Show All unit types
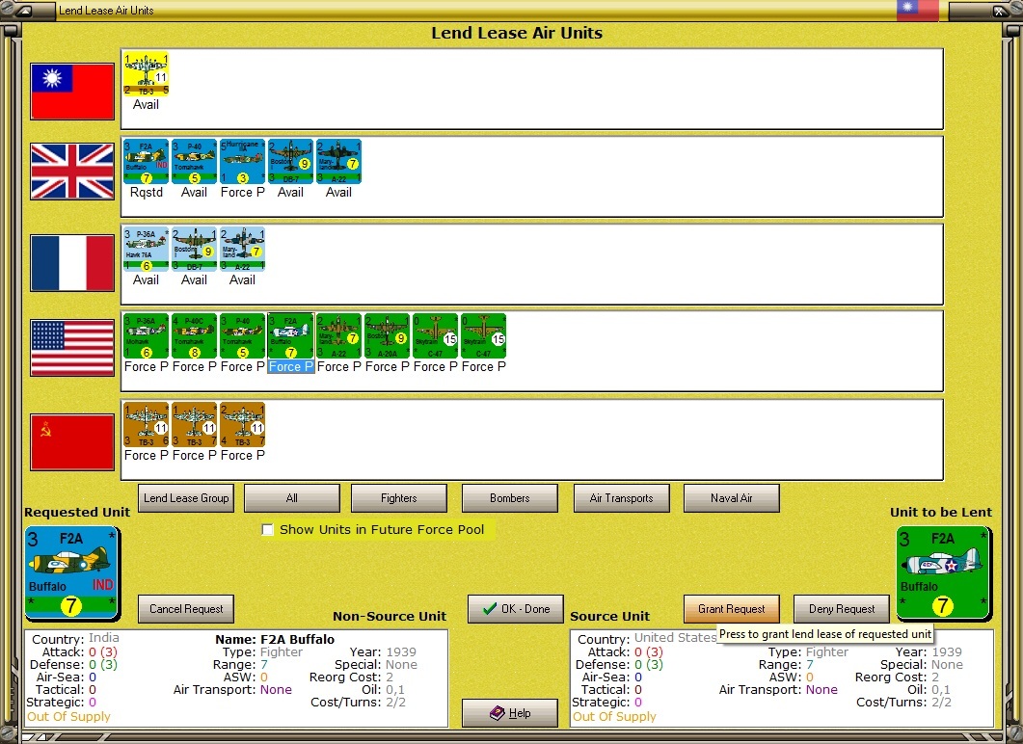Image resolution: width=1023 pixels, height=744 pixels. coord(291,498)
